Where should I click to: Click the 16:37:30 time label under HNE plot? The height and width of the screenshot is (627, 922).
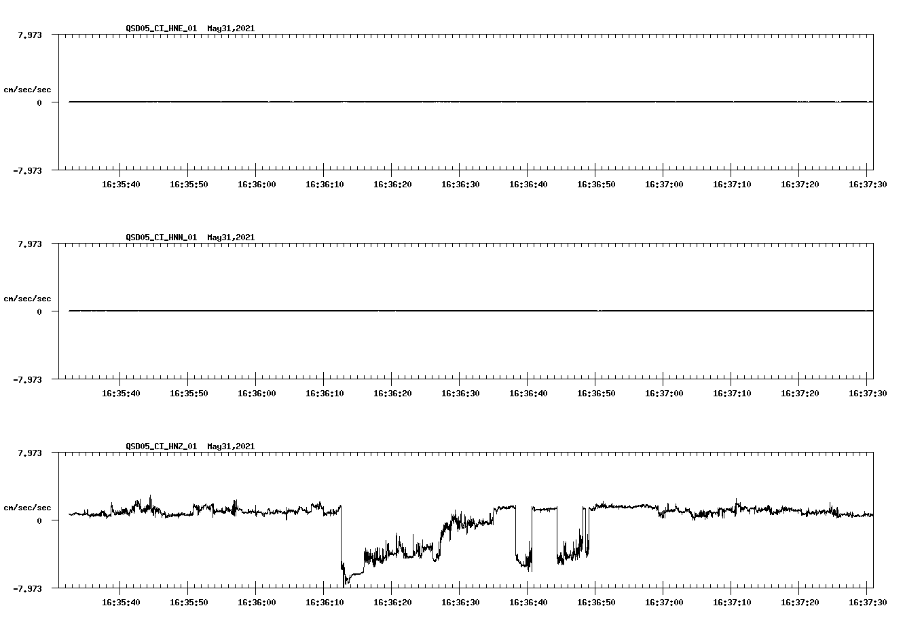[x=868, y=185]
